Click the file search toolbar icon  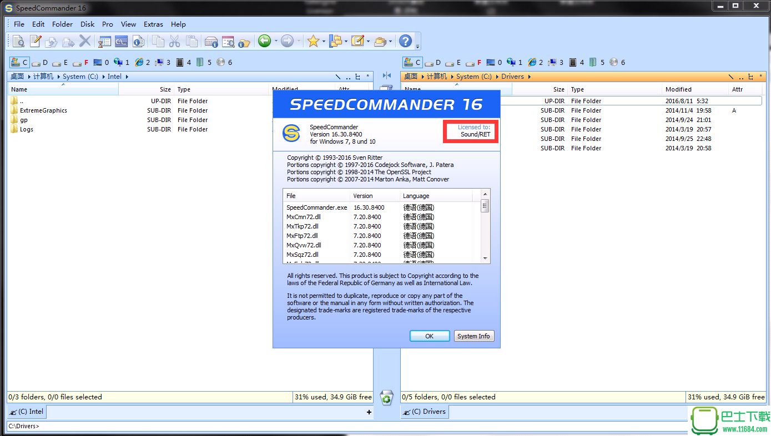pyautogui.click(x=228, y=40)
